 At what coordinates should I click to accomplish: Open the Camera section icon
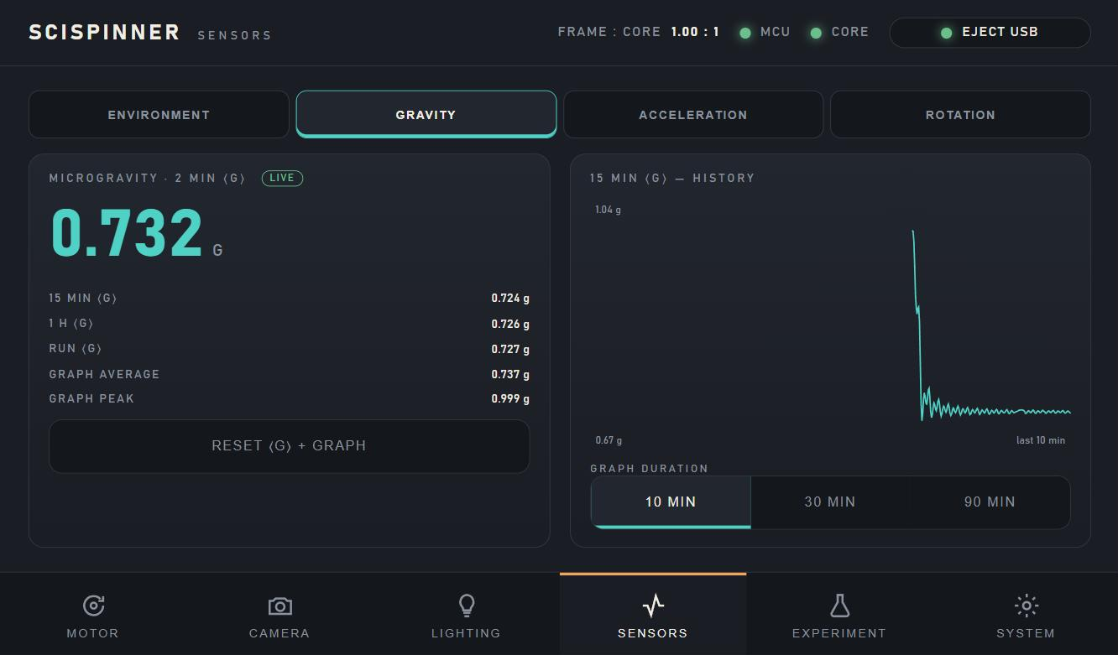[279, 606]
